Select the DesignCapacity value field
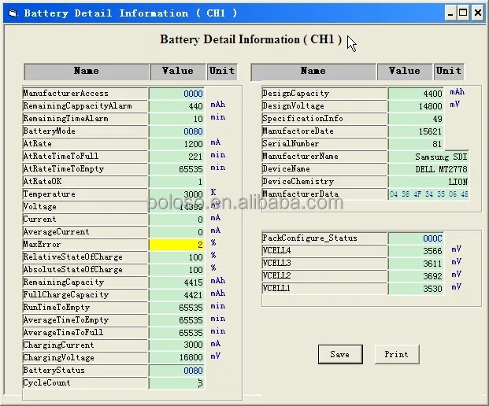 point(417,94)
